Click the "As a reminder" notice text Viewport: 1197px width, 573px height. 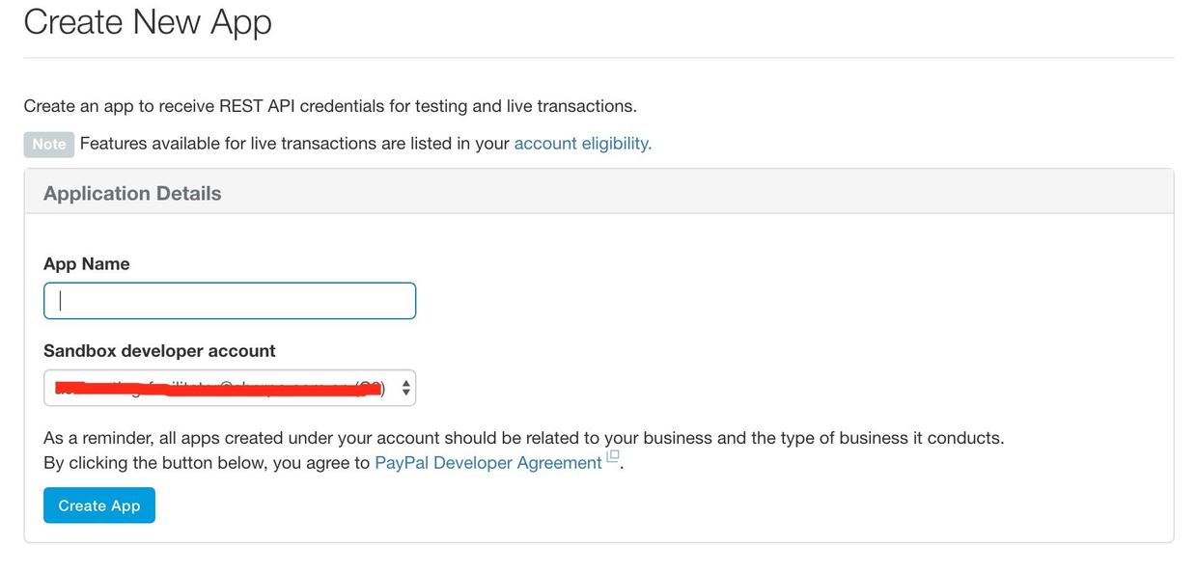pyautogui.click(x=523, y=438)
